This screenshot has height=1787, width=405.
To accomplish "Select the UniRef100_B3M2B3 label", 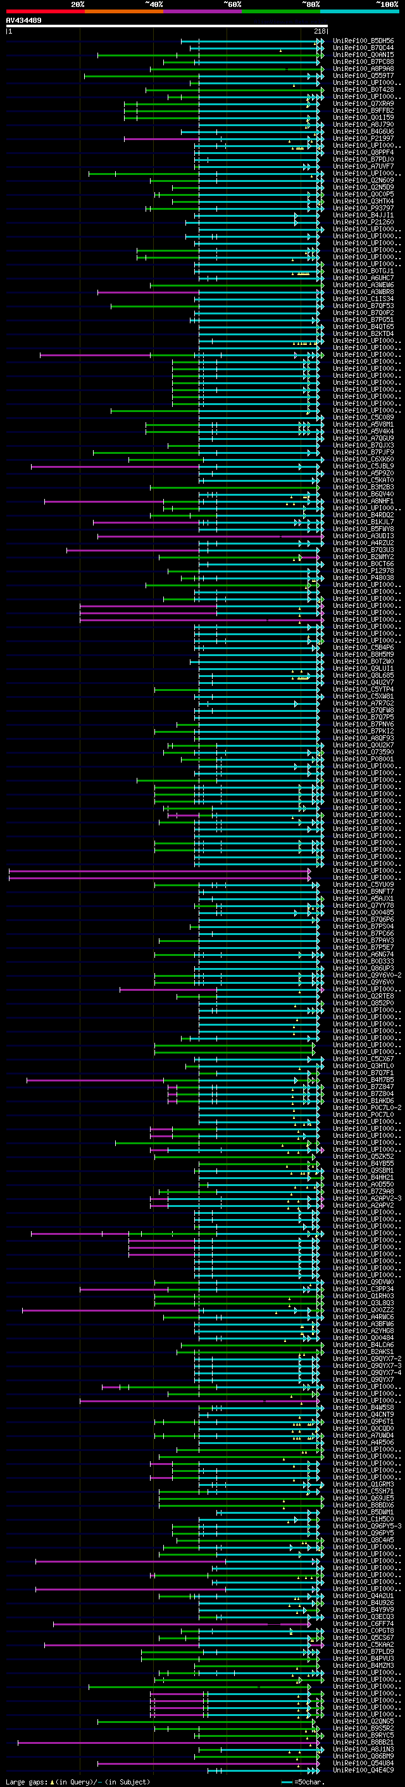I will pos(363,487).
